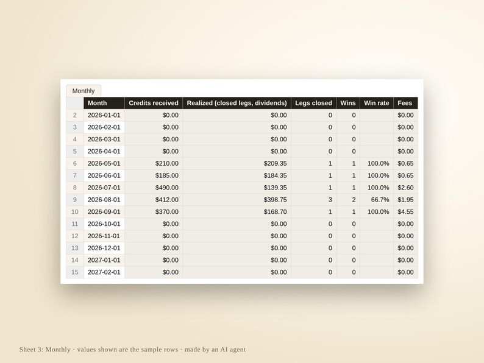484x363 pixels.
Task: Select the Fees column header
Action: pos(405,103)
